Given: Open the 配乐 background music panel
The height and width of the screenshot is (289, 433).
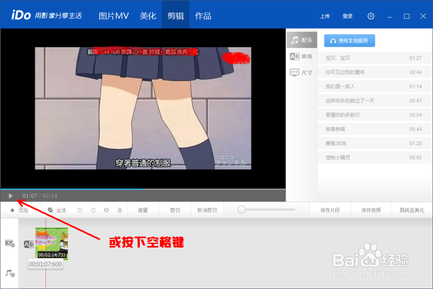Looking at the screenshot, I should click(301, 39).
